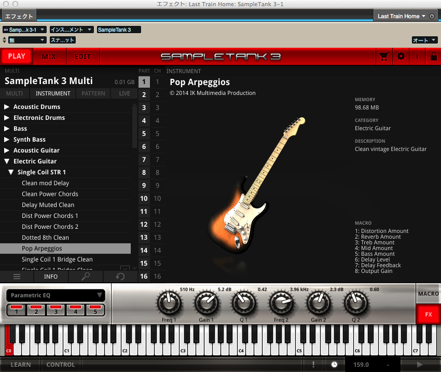Screen dimensions: 441x372
Task: Expand the Synth Bass category
Action: click(x=7, y=140)
